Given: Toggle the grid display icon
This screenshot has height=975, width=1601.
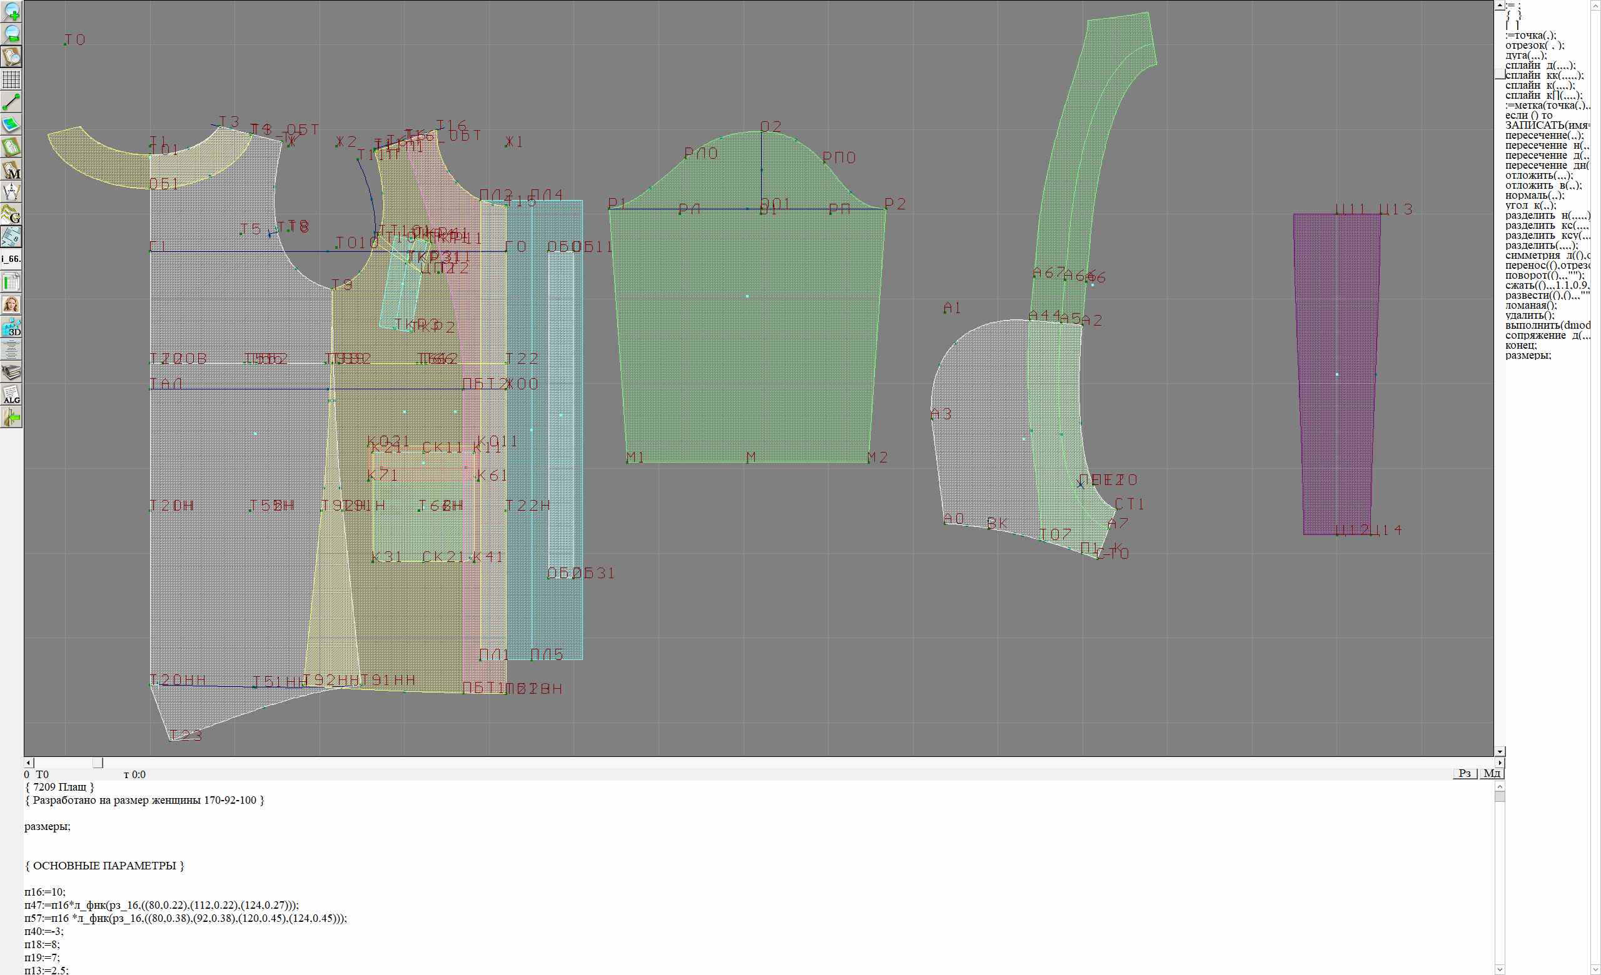Looking at the screenshot, I should [x=12, y=80].
